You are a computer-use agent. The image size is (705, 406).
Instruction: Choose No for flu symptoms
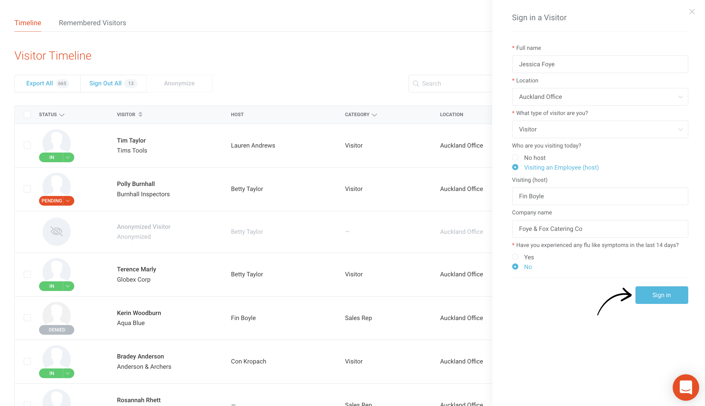(515, 267)
